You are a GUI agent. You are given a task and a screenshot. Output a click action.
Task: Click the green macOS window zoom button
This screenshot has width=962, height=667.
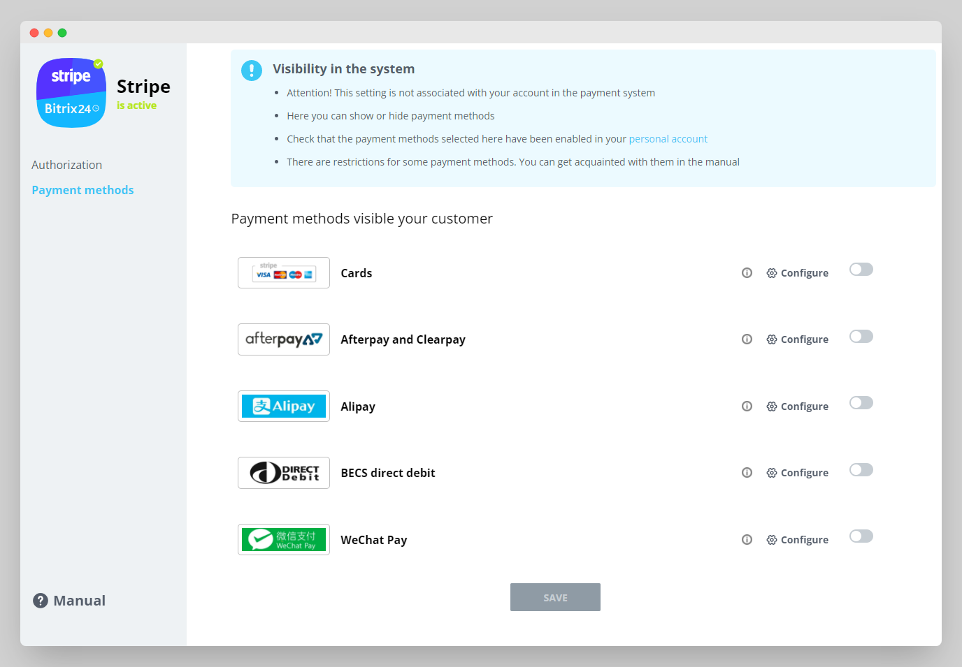(x=62, y=33)
